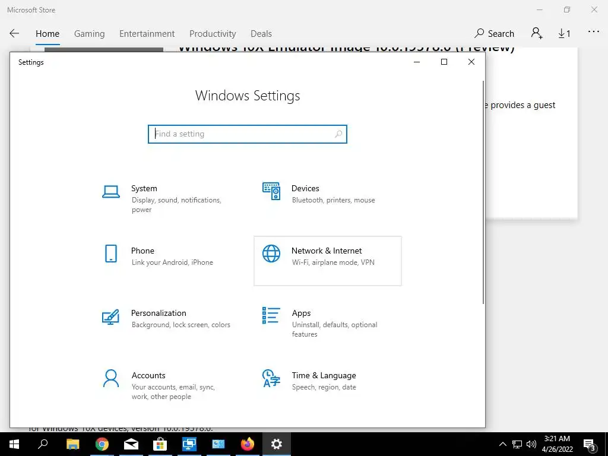This screenshot has height=456, width=608.
Task: Open the Network & Internet globe icon
Action: pyautogui.click(x=271, y=254)
